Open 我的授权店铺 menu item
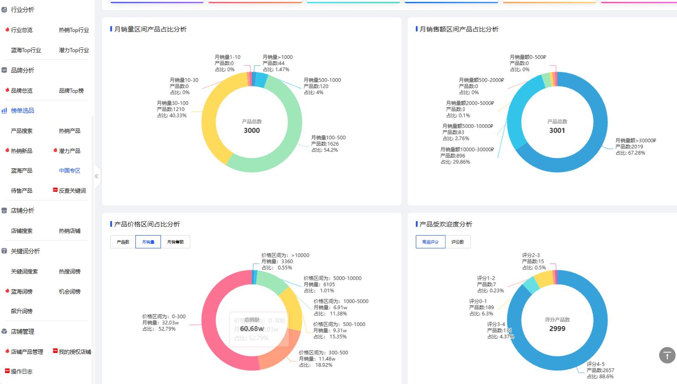 75,352
